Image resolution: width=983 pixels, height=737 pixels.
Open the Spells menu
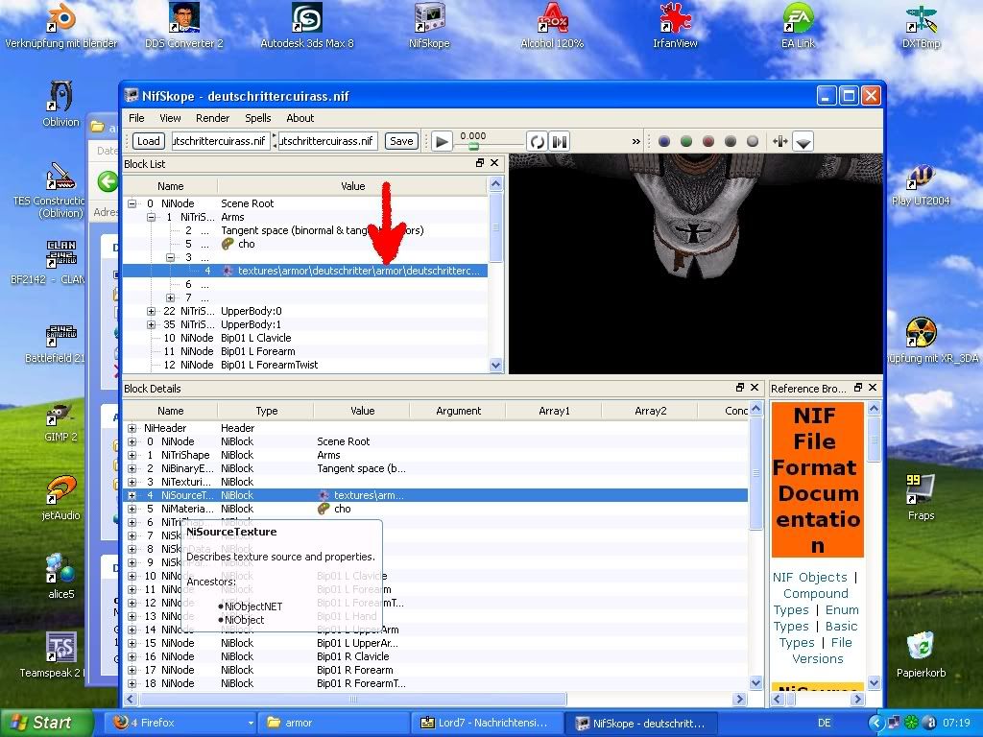coord(258,118)
